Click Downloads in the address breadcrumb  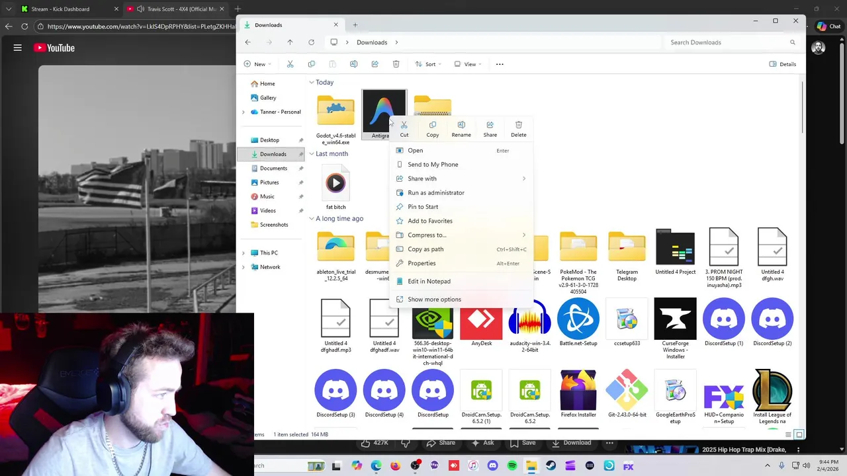click(x=372, y=42)
